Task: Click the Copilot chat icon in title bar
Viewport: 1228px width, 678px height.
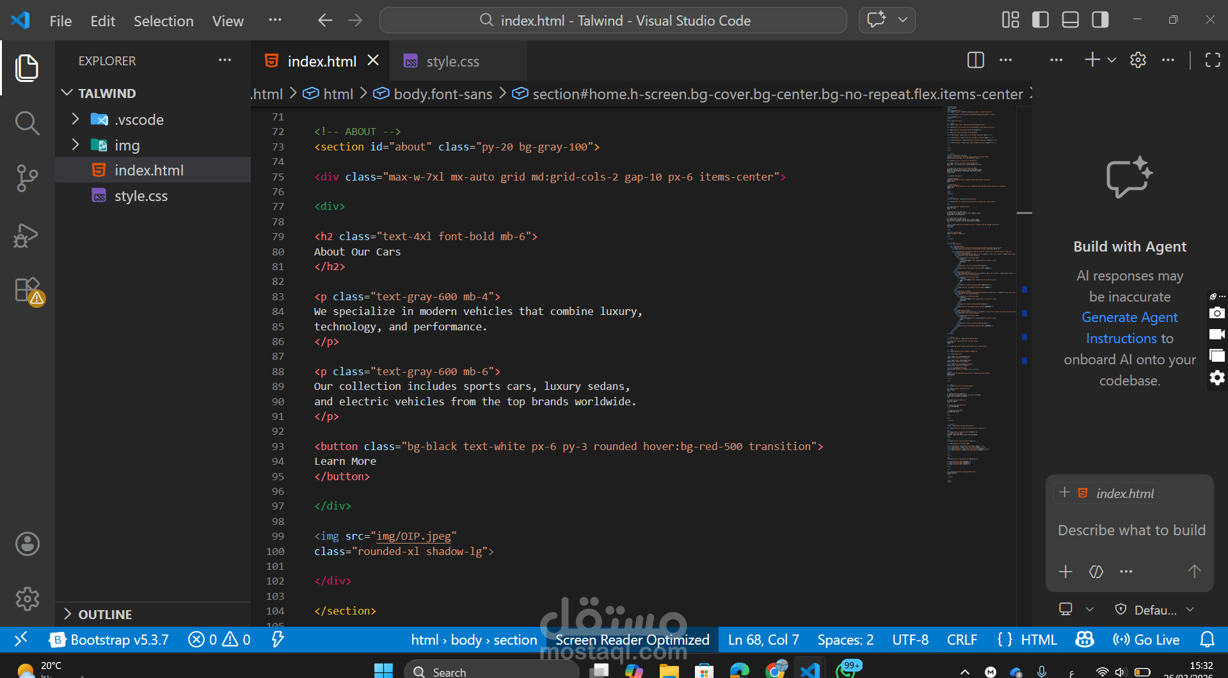Action: click(x=877, y=20)
